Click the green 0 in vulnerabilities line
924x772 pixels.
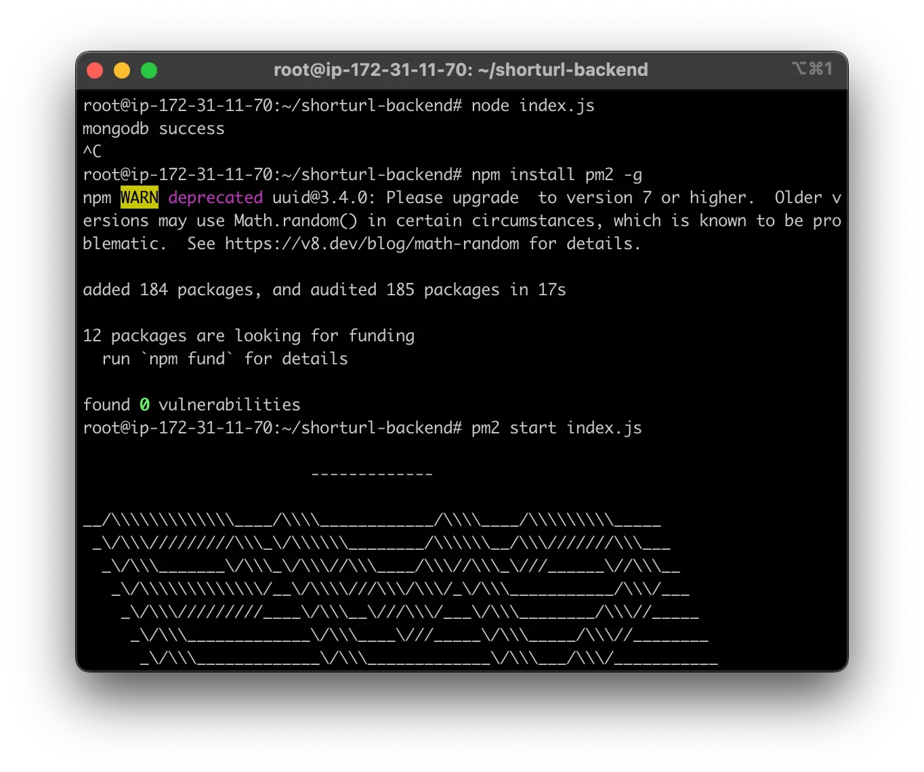pyautogui.click(x=144, y=405)
